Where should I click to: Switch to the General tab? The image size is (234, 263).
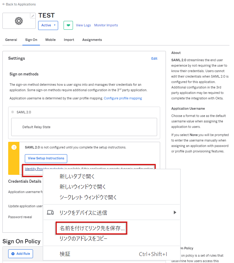(x=11, y=40)
